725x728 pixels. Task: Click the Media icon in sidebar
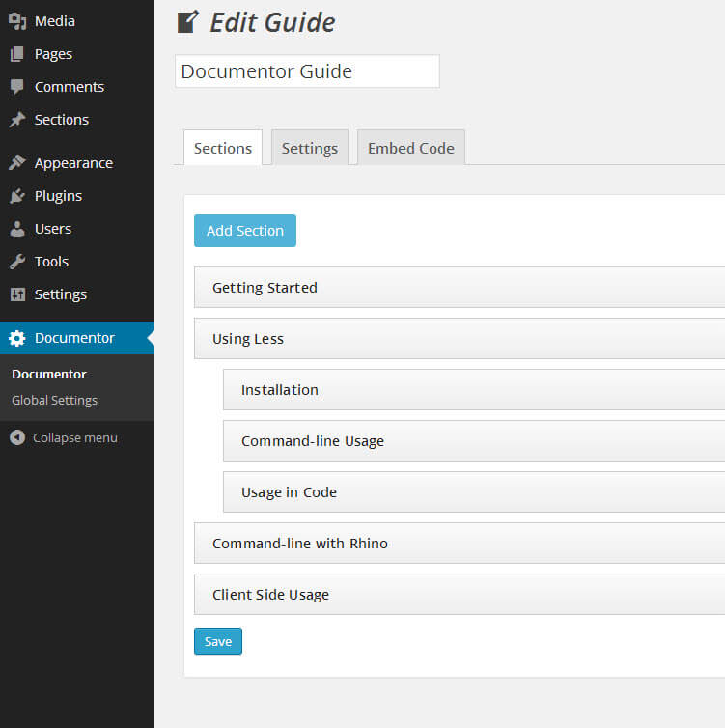(x=17, y=21)
